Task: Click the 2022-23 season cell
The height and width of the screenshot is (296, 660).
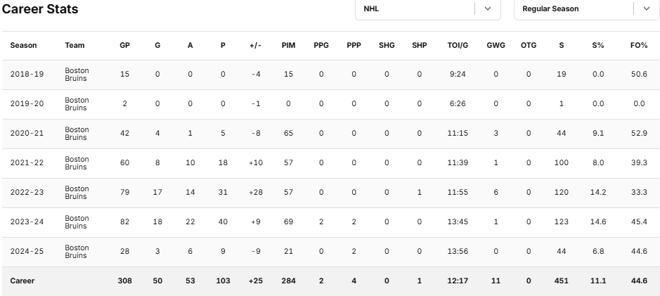Action: tap(27, 193)
